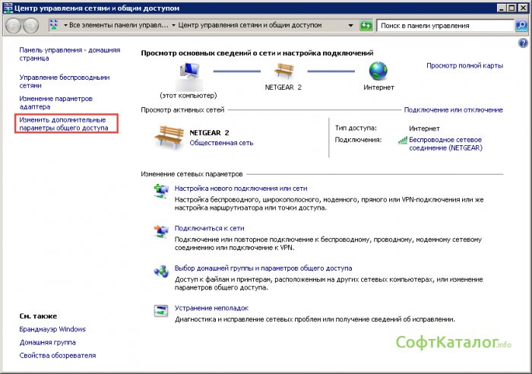Click the computer icon labeled этот компьютер
The height and width of the screenshot is (374, 532).
click(x=187, y=74)
